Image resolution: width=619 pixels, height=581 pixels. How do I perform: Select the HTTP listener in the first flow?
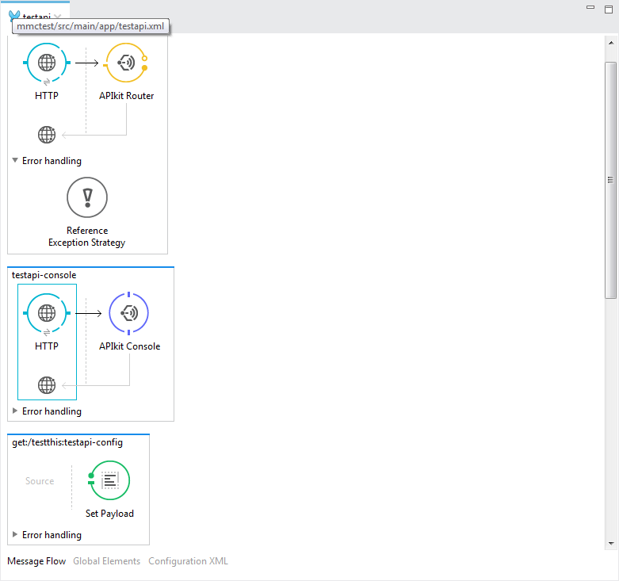[x=47, y=63]
